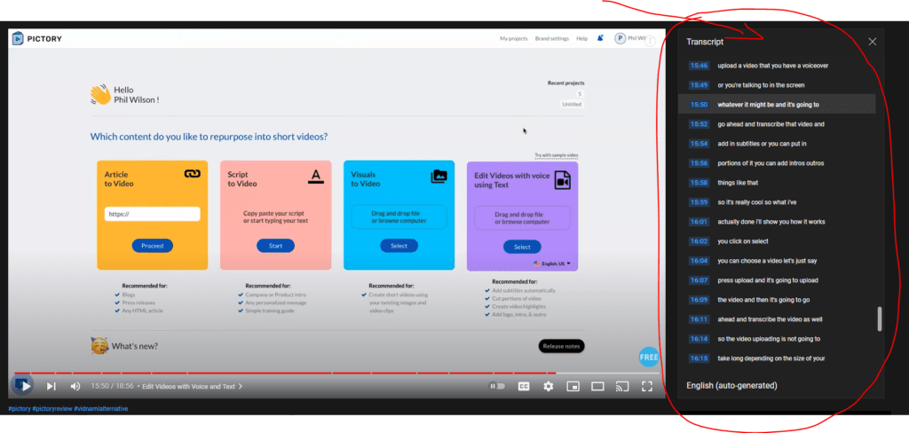
Task: Toggle the autoplay switch
Action: 497,386
